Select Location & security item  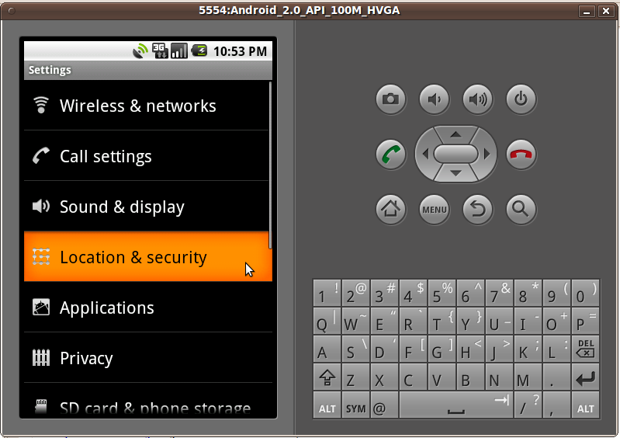click(148, 257)
